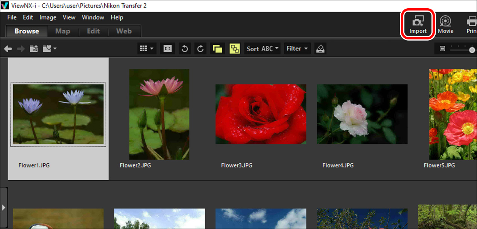Click the full screen view icon
The width and height of the screenshot is (477, 229).
167,49
